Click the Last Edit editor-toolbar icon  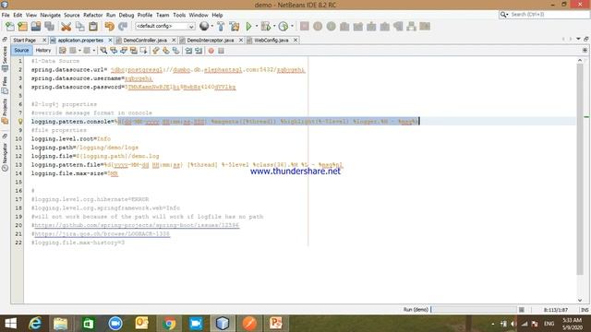click(63, 51)
